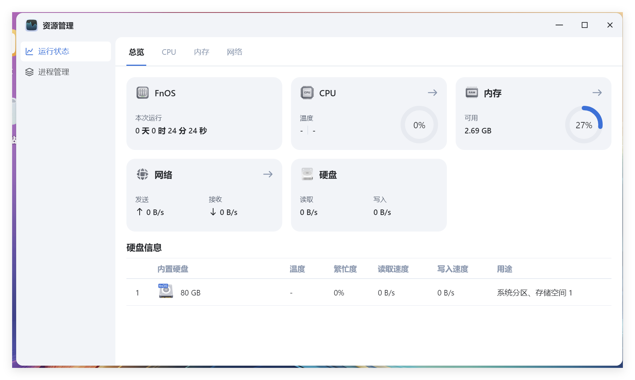Open CPU details via arrow
The width and height of the screenshot is (635, 380).
pyautogui.click(x=433, y=93)
